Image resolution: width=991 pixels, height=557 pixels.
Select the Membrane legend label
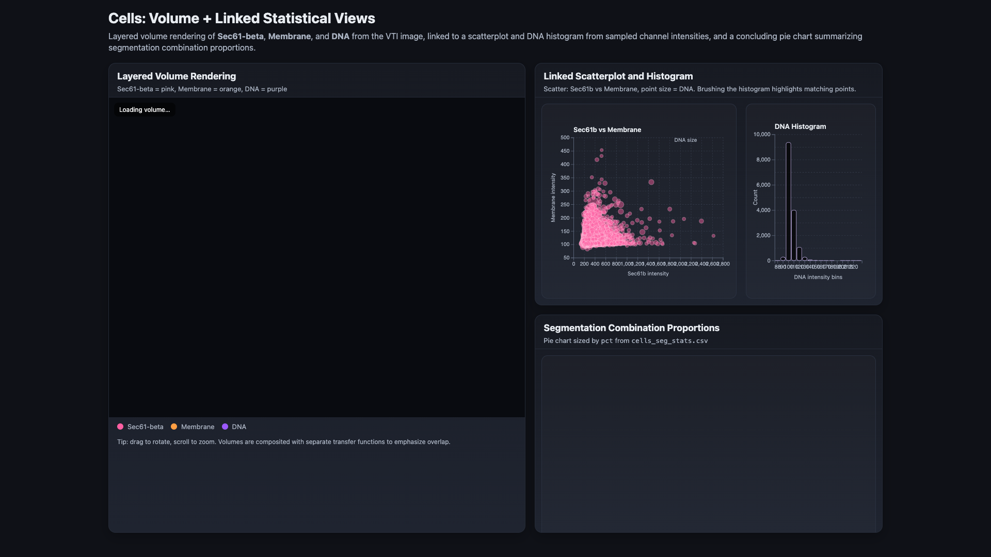tap(198, 427)
